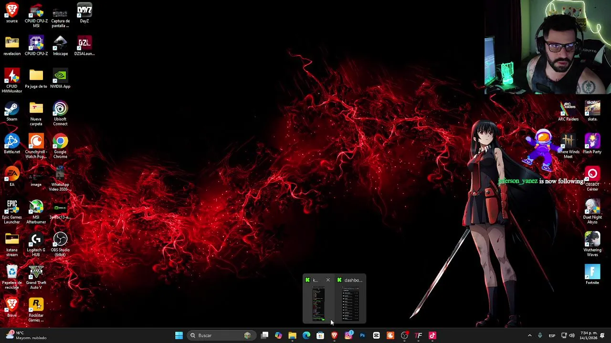Open MSI Afterburner shortcut
Image resolution: width=611 pixels, height=343 pixels.
(x=36, y=212)
